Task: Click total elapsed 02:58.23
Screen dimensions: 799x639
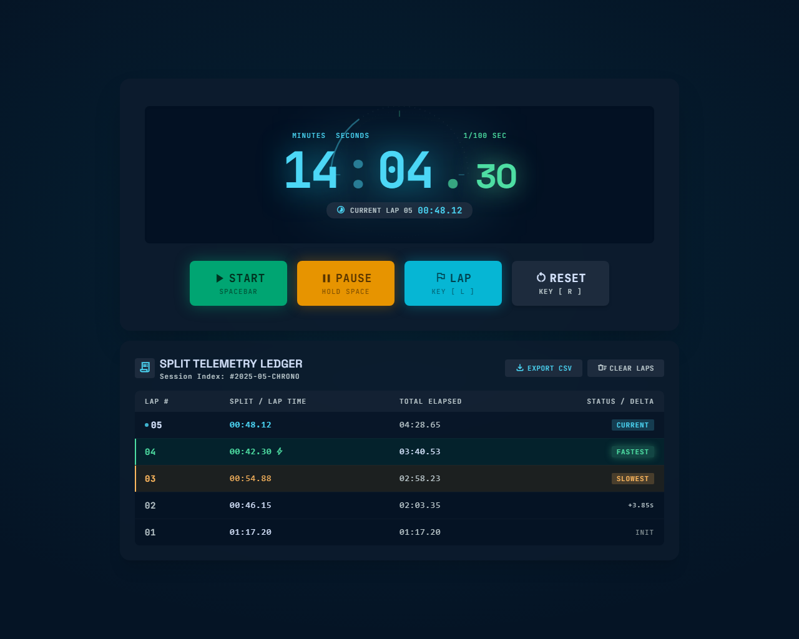Action: click(420, 479)
